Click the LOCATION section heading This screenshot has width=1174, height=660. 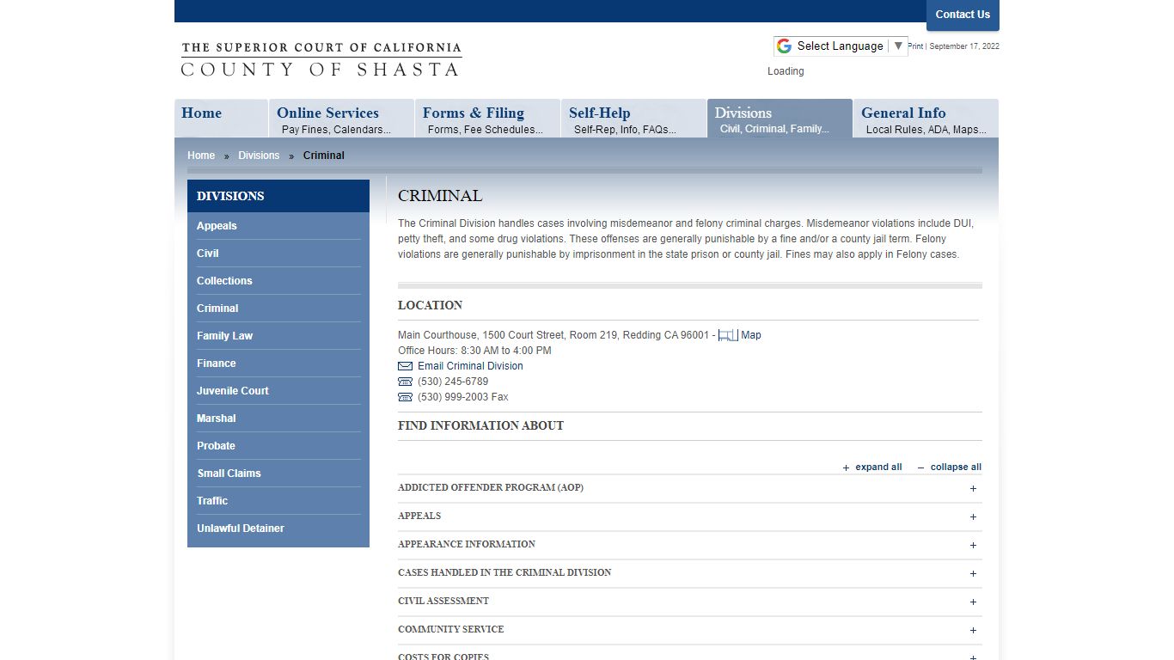[x=430, y=305]
